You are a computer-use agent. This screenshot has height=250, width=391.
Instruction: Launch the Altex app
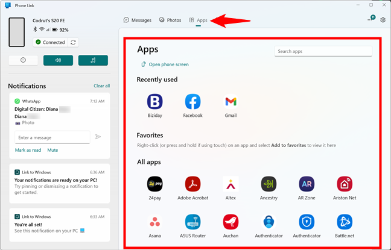tap(230, 184)
